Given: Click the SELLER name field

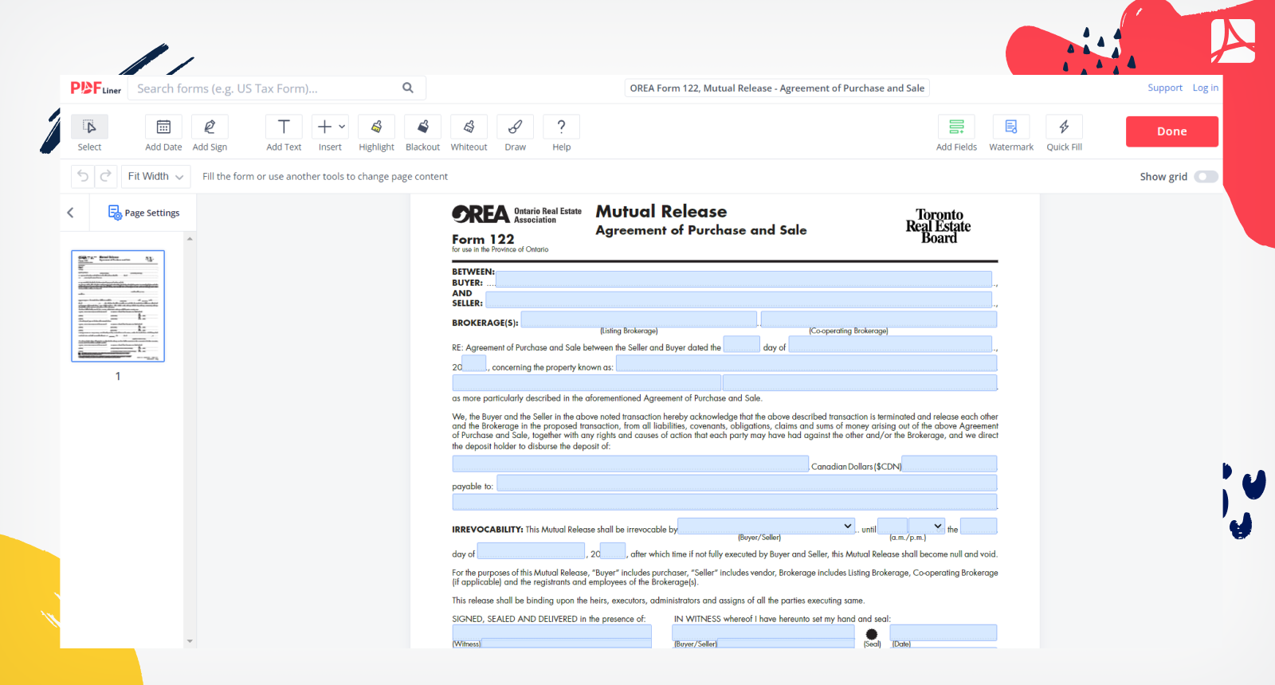Looking at the screenshot, I should [x=739, y=299].
